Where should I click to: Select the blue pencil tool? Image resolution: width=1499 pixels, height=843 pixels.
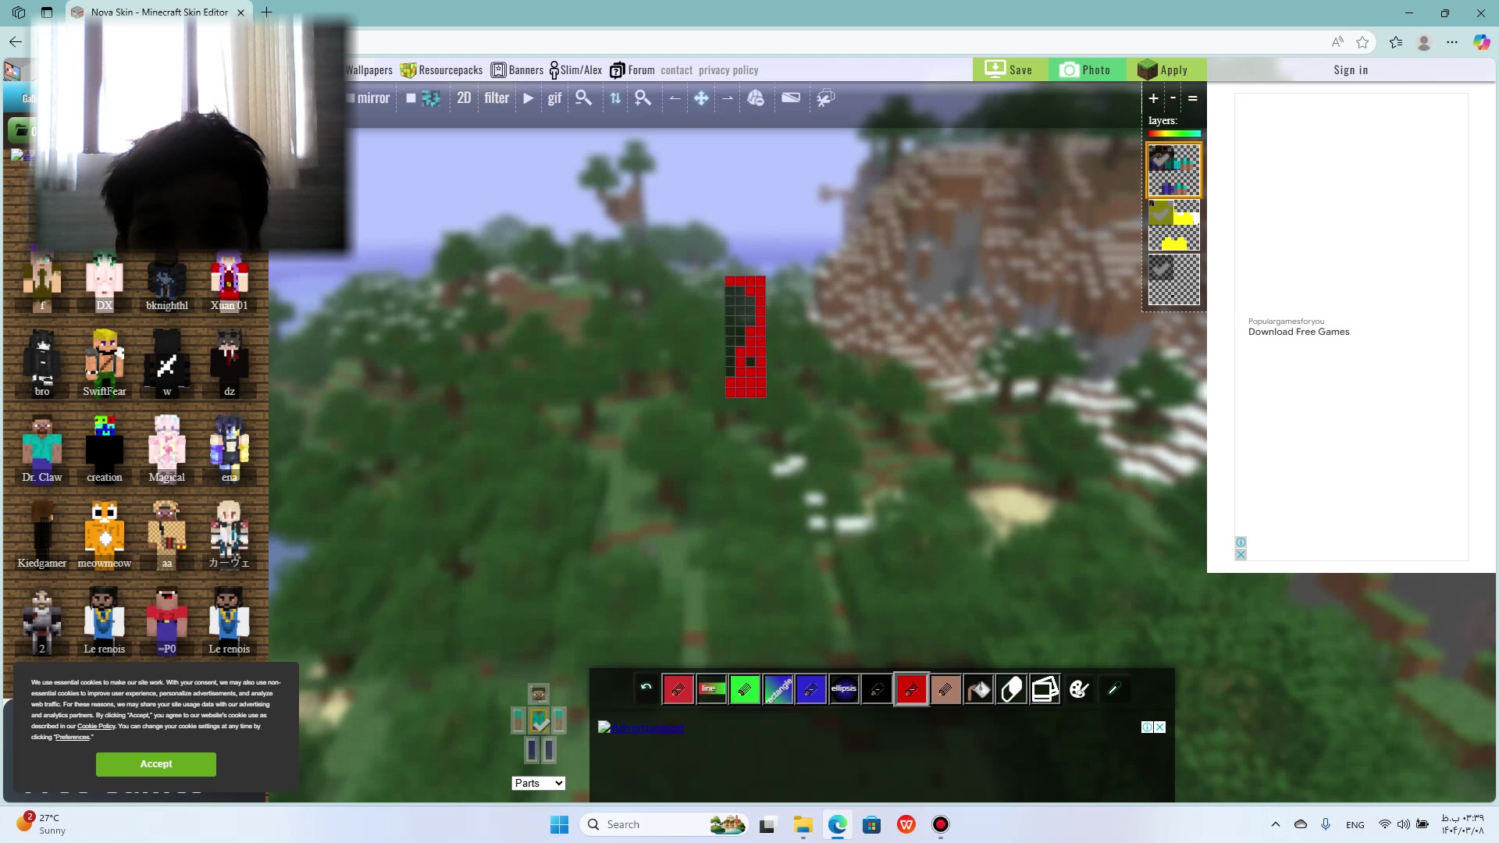click(x=811, y=689)
